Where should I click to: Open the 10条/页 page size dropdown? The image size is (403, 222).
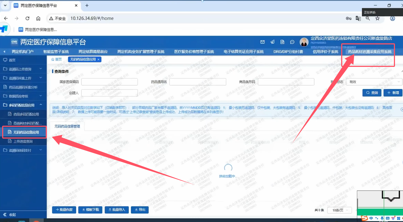pos(340,210)
